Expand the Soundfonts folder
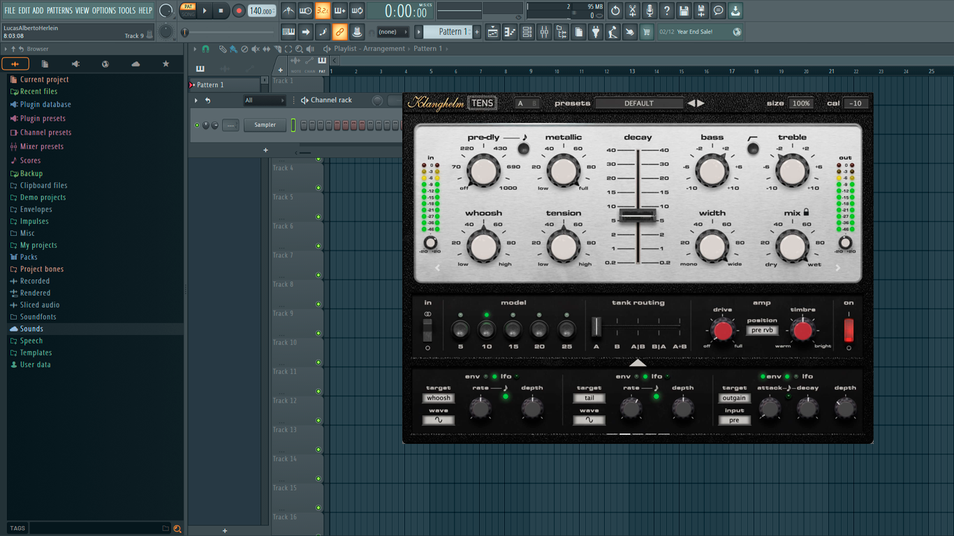 click(x=38, y=317)
